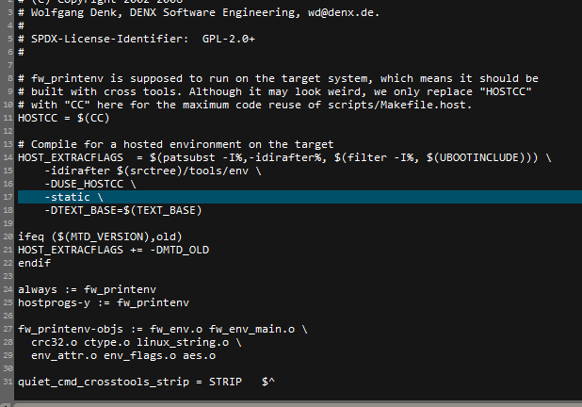Click line number 17 in the gutter

[x=8, y=197]
